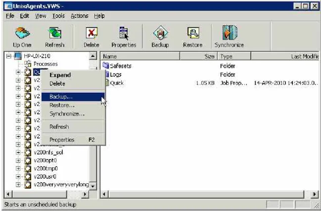Choose Backup... in the context menu

click(x=73, y=97)
